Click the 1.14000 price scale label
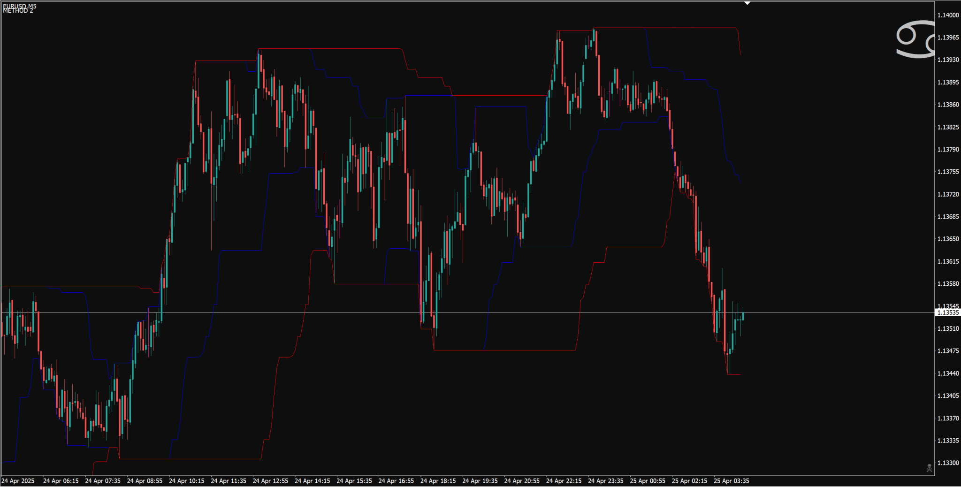 (x=948, y=15)
